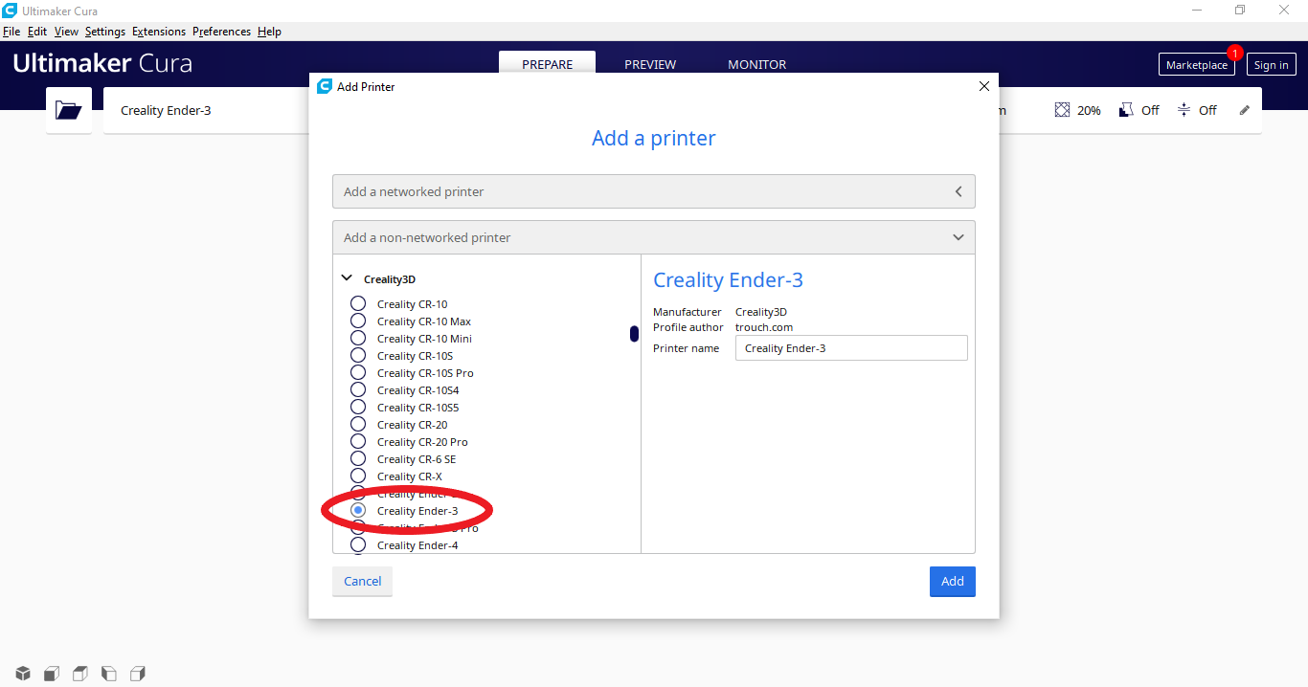Viewport: 1308px width, 687px height.
Task: Collapse the Creality3D manufacturer group
Action: pos(347,279)
